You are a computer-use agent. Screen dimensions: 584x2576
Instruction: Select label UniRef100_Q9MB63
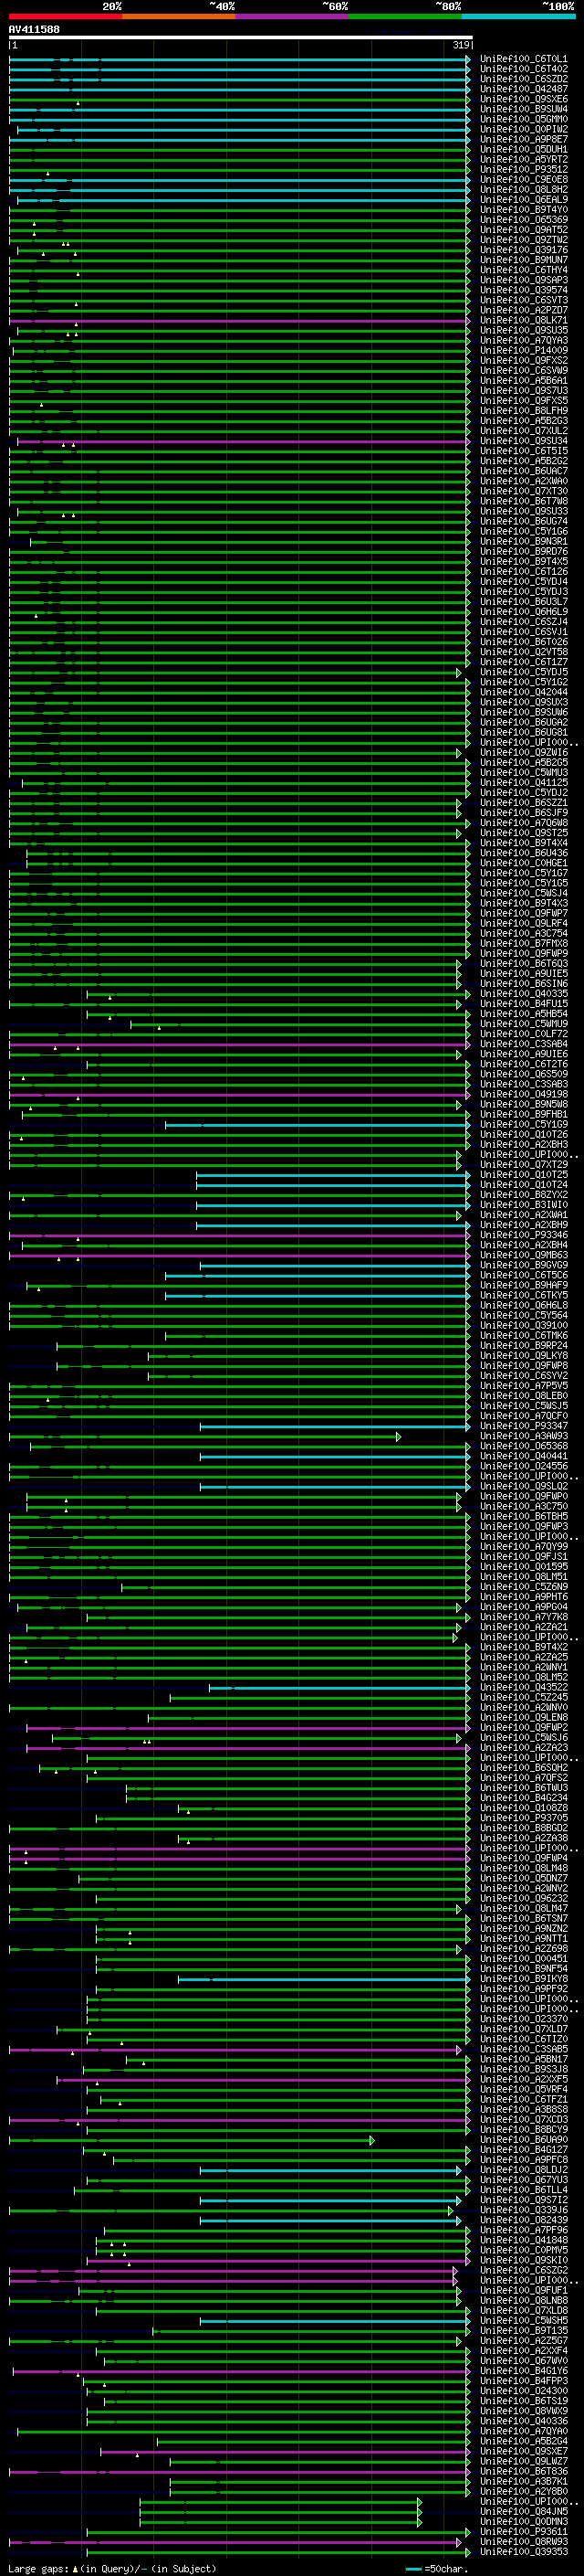click(x=524, y=1255)
